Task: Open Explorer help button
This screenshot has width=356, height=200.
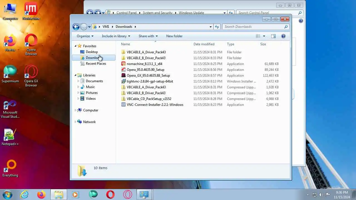Action: [x=283, y=36]
